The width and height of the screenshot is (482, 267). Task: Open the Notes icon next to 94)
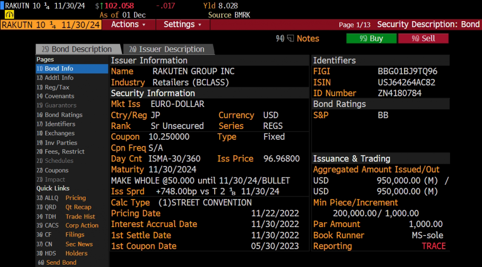click(x=290, y=38)
